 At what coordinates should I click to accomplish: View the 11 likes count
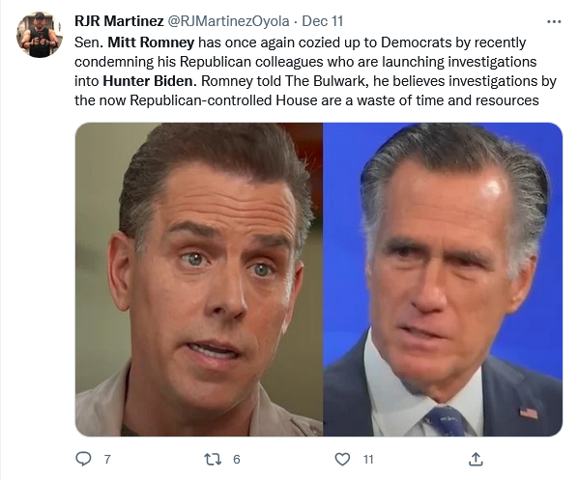(368, 460)
